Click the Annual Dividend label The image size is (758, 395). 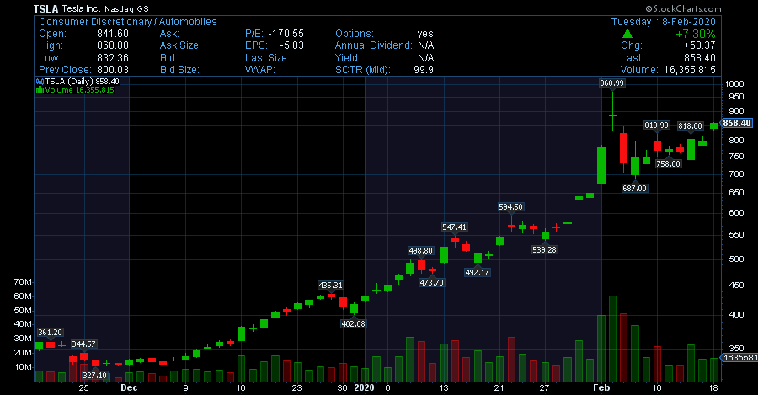point(374,45)
